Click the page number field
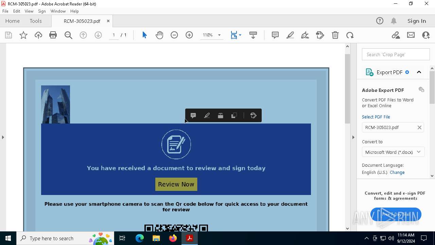 point(114,35)
